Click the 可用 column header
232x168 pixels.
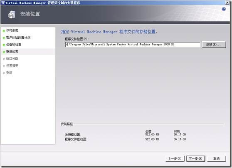(177, 131)
